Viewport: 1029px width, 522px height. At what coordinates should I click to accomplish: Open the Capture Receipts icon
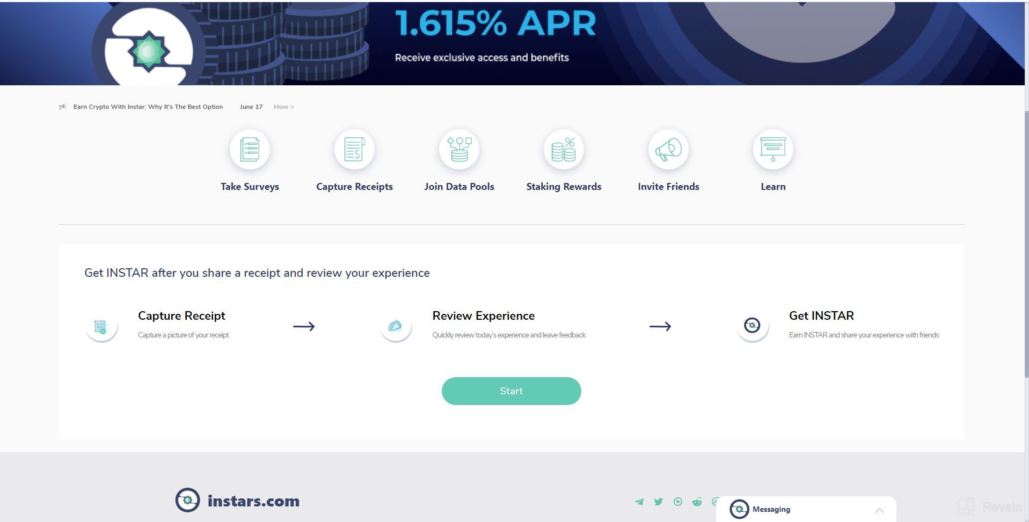(354, 150)
